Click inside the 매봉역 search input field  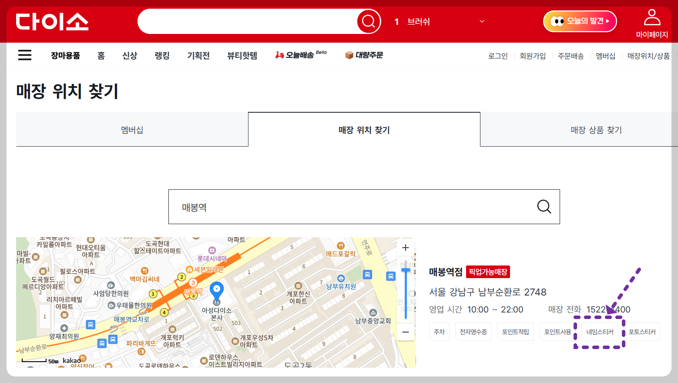[305, 207]
